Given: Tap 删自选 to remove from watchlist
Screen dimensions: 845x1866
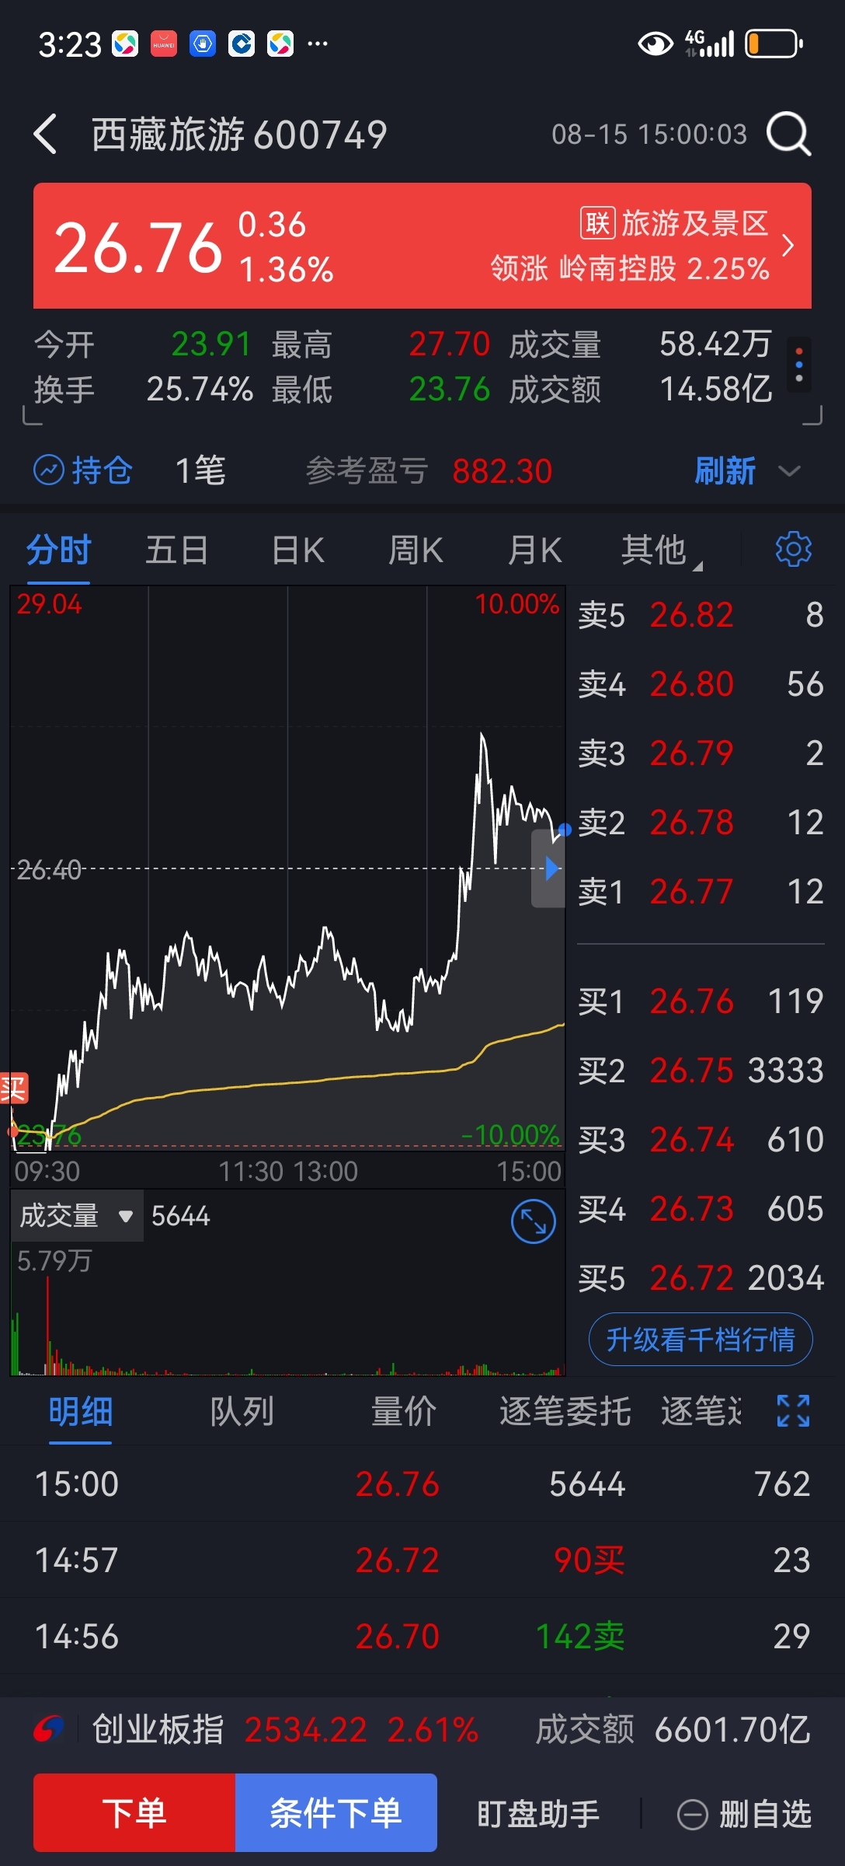Looking at the screenshot, I should [744, 1814].
